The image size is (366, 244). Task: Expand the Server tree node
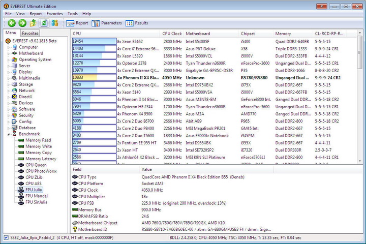(9, 66)
